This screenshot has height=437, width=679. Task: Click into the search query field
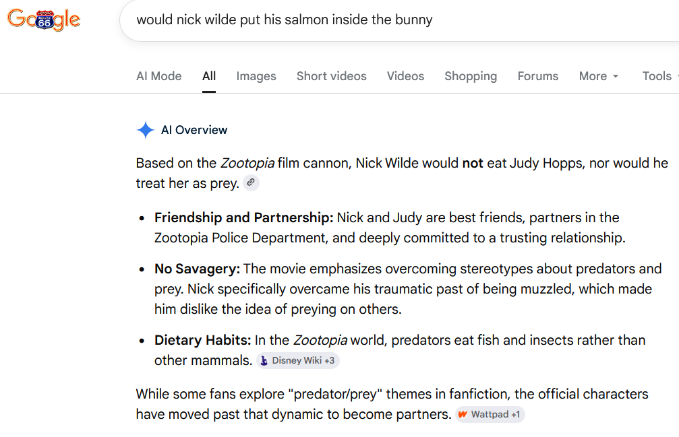click(x=399, y=20)
